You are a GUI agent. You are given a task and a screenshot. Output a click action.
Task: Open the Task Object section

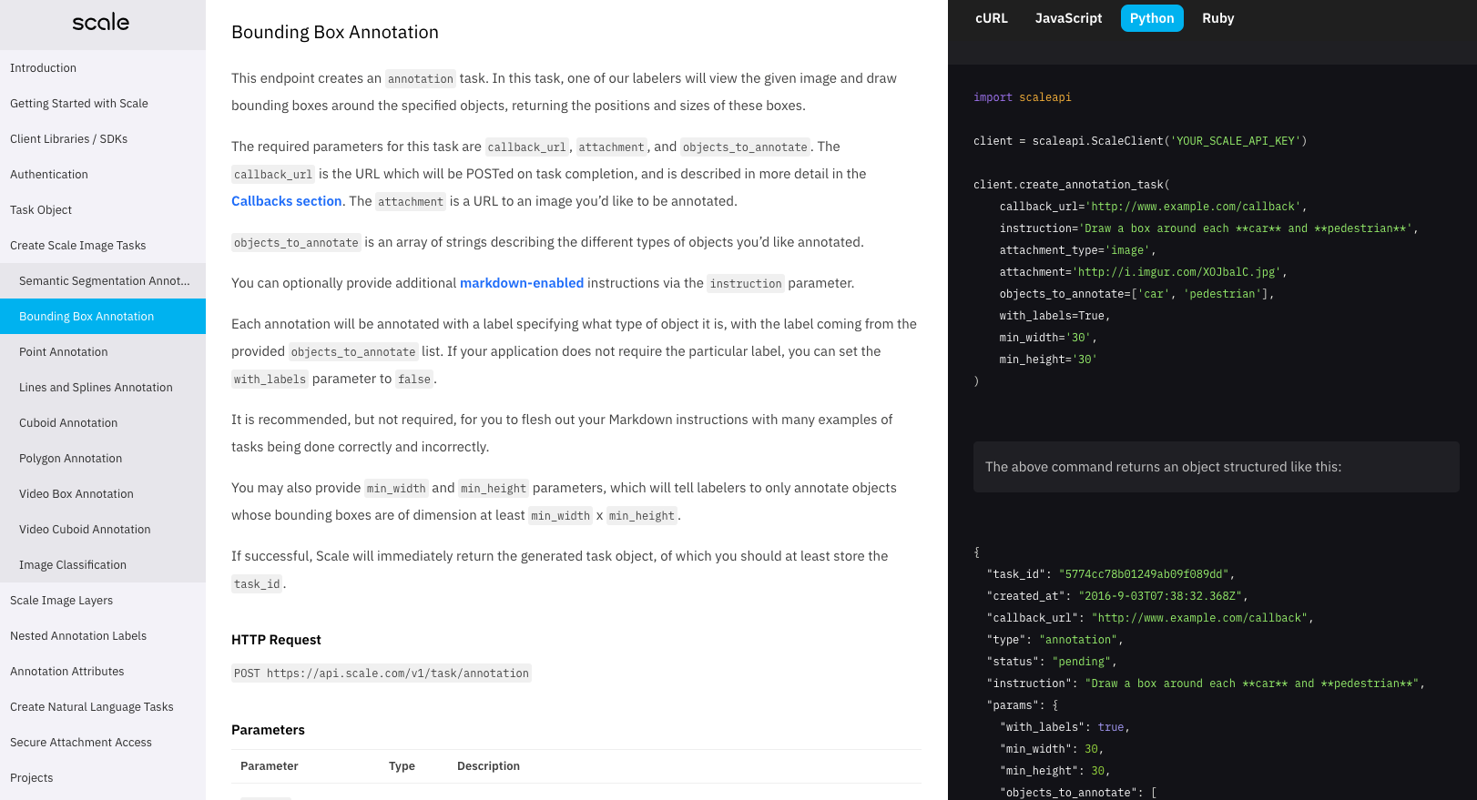pyautogui.click(x=103, y=210)
